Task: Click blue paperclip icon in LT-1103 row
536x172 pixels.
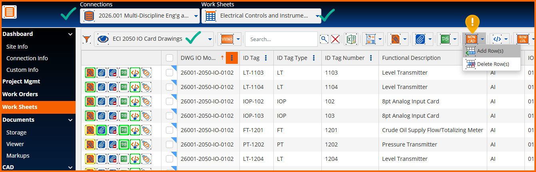Action: point(102,73)
